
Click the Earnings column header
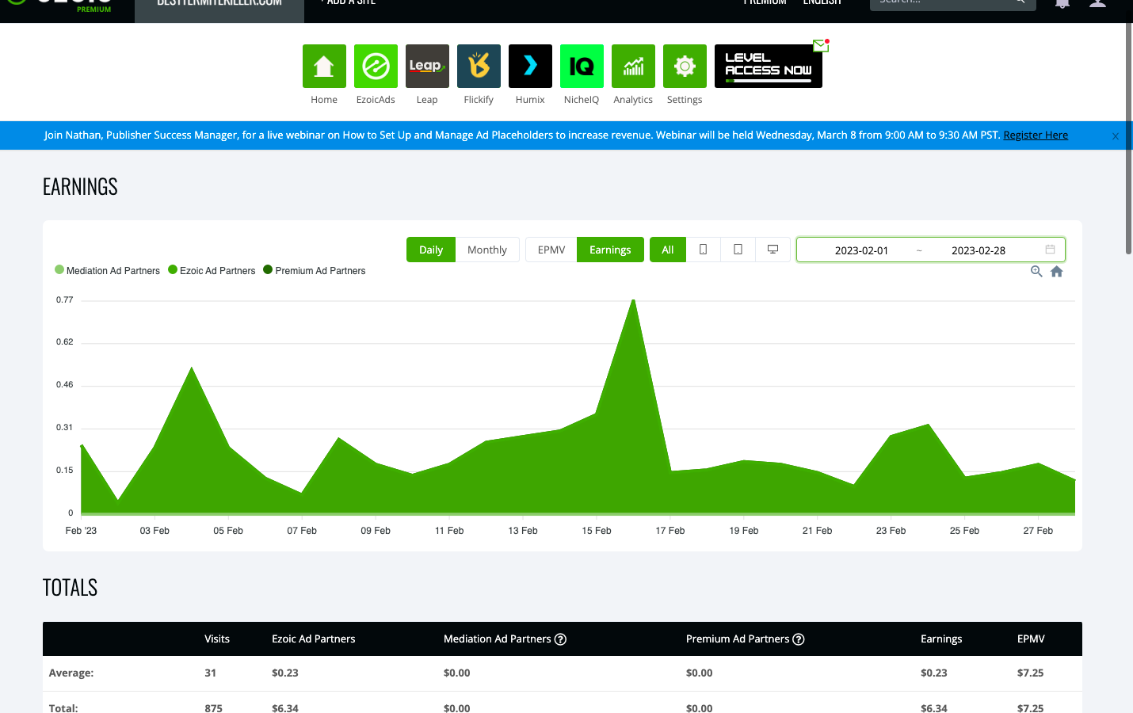[941, 639]
